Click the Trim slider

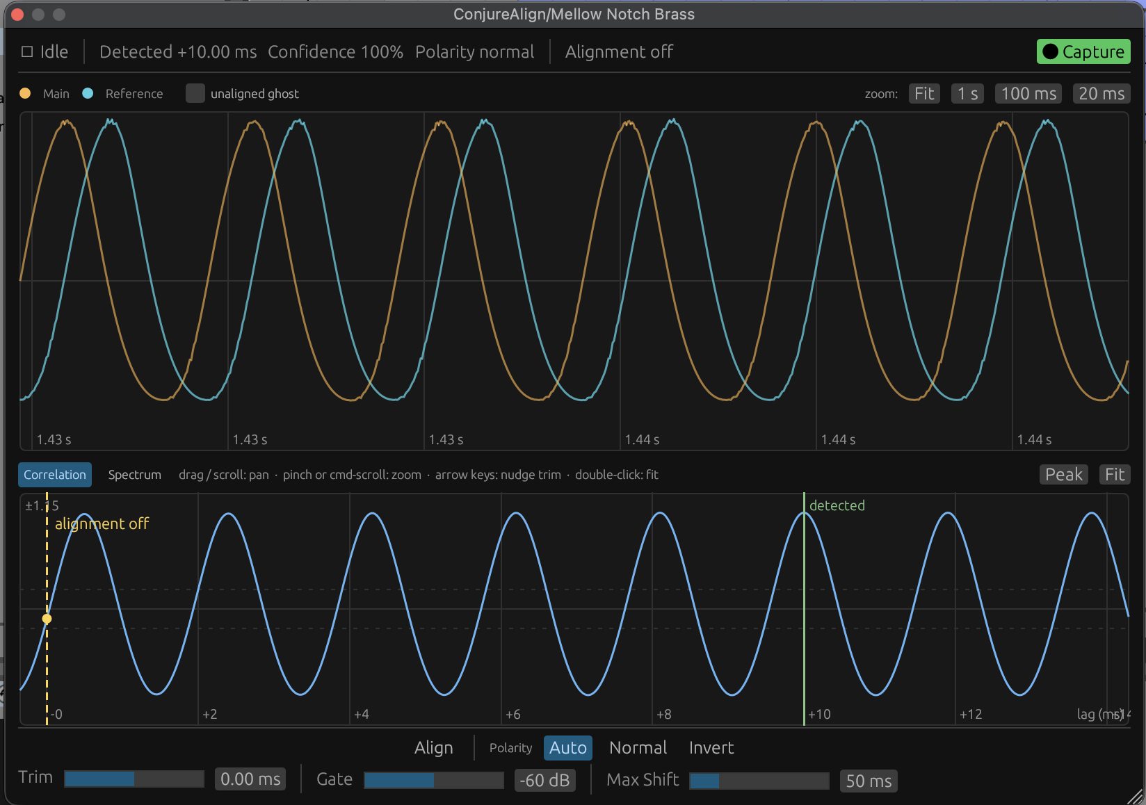[134, 779]
